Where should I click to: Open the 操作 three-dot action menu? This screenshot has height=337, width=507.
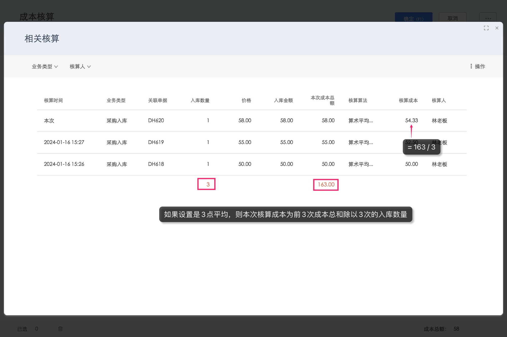[x=478, y=66]
